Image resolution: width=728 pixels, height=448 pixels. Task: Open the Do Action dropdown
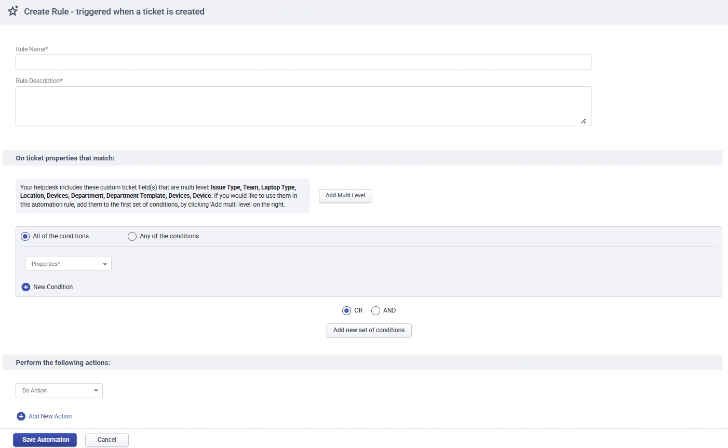coord(59,390)
